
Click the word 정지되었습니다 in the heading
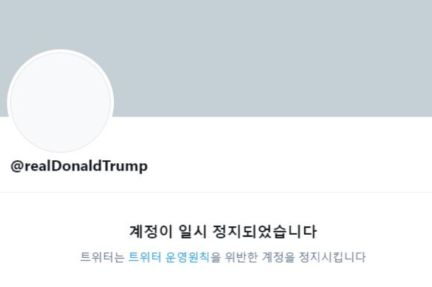tap(265, 232)
